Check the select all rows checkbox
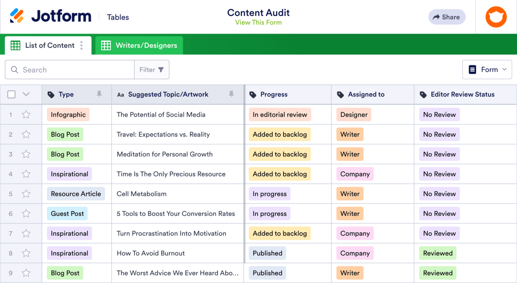 (12, 95)
